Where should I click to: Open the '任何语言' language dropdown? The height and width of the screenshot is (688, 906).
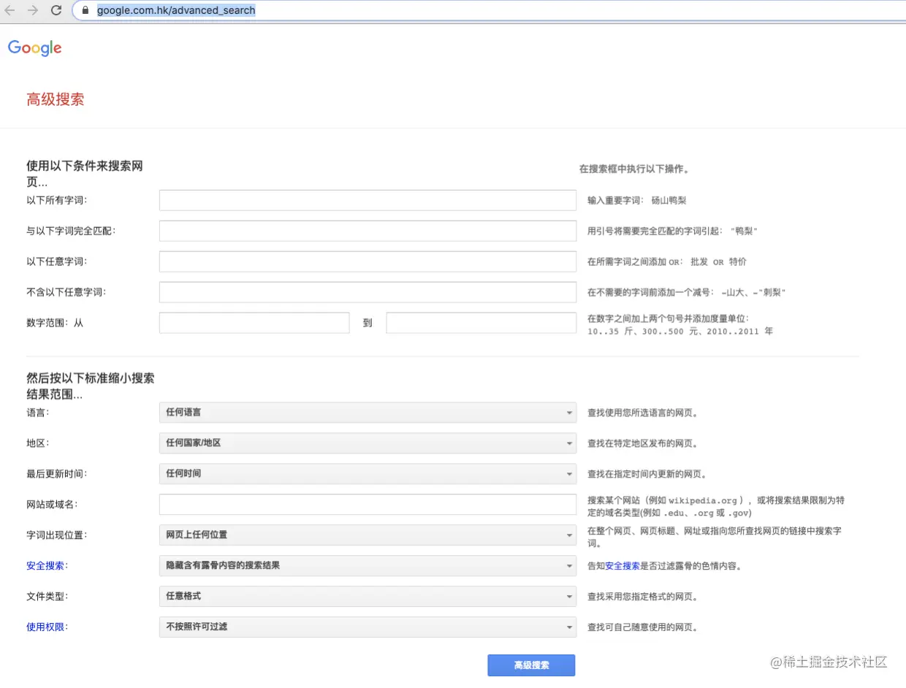(x=368, y=412)
